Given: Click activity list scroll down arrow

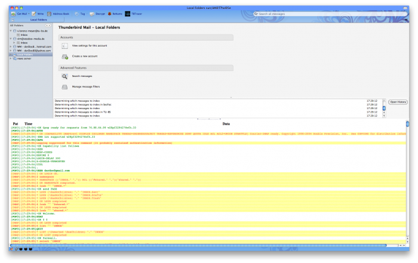Looking at the screenshot, I should (384, 116).
